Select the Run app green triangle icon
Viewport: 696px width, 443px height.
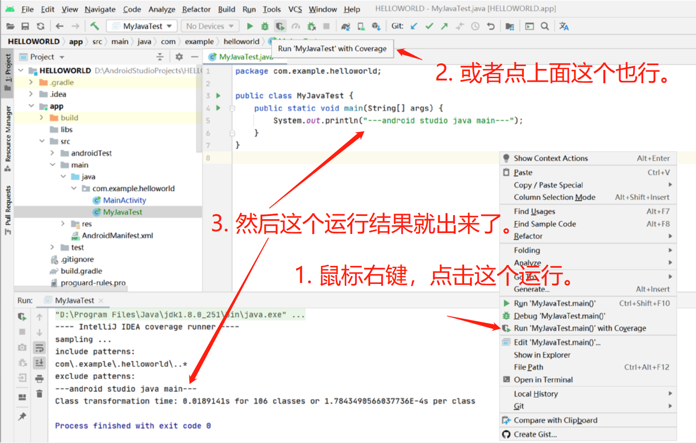coord(250,26)
